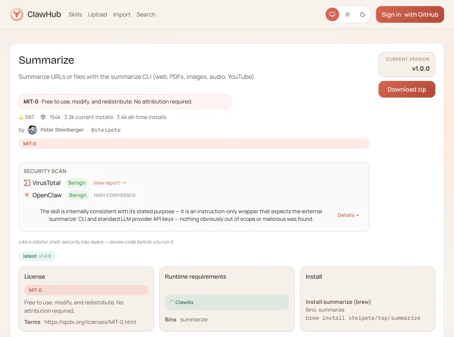454x337 pixels.
Task: Open the Skills nav item
Action: click(x=75, y=14)
